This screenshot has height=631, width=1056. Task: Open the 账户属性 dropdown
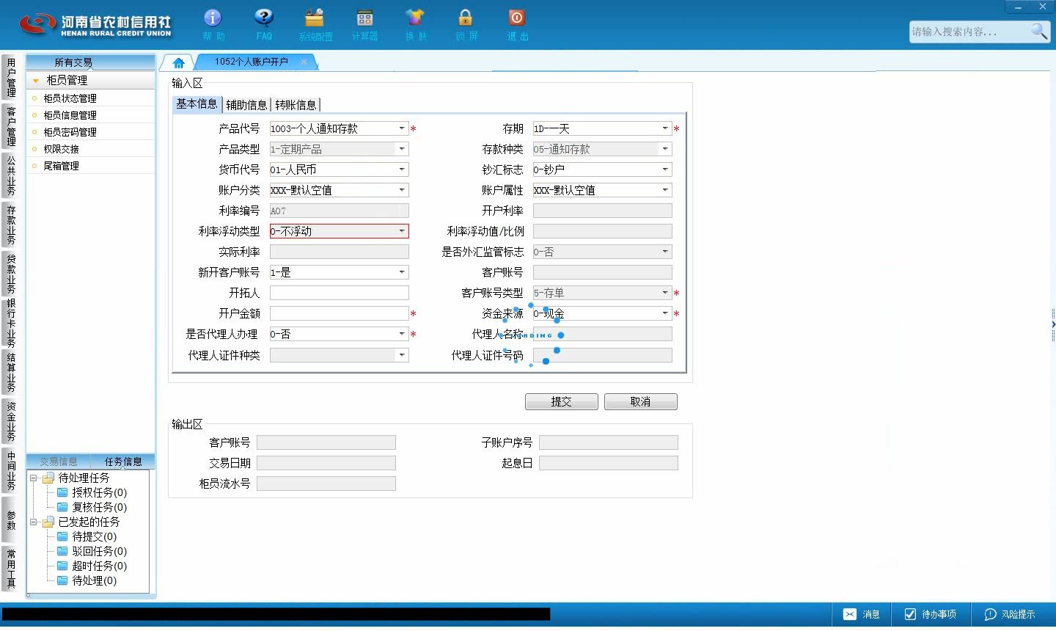click(x=665, y=190)
